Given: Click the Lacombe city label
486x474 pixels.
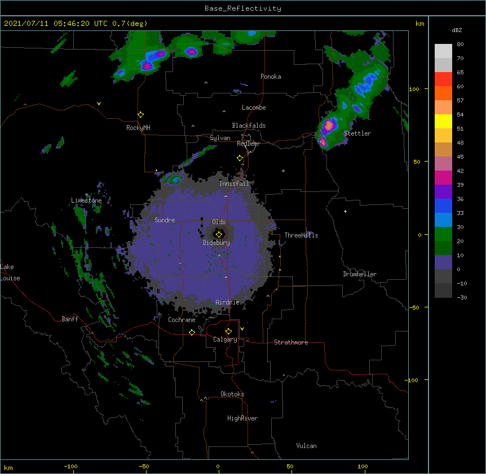Looking at the screenshot, I should pyautogui.click(x=254, y=108).
